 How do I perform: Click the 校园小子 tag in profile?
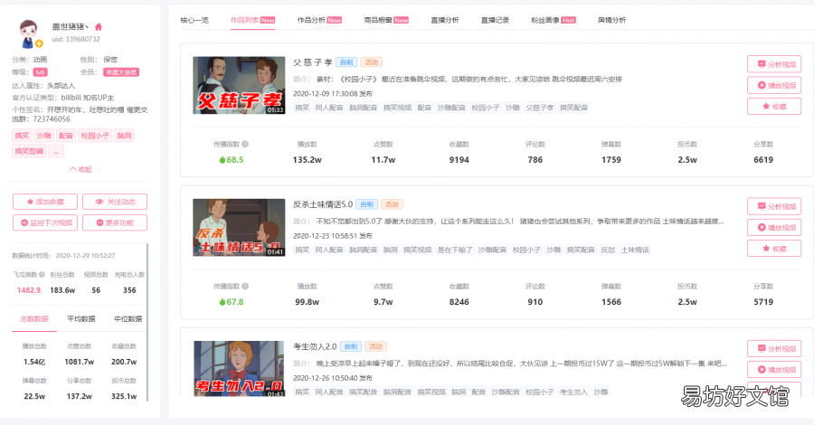(95, 136)
